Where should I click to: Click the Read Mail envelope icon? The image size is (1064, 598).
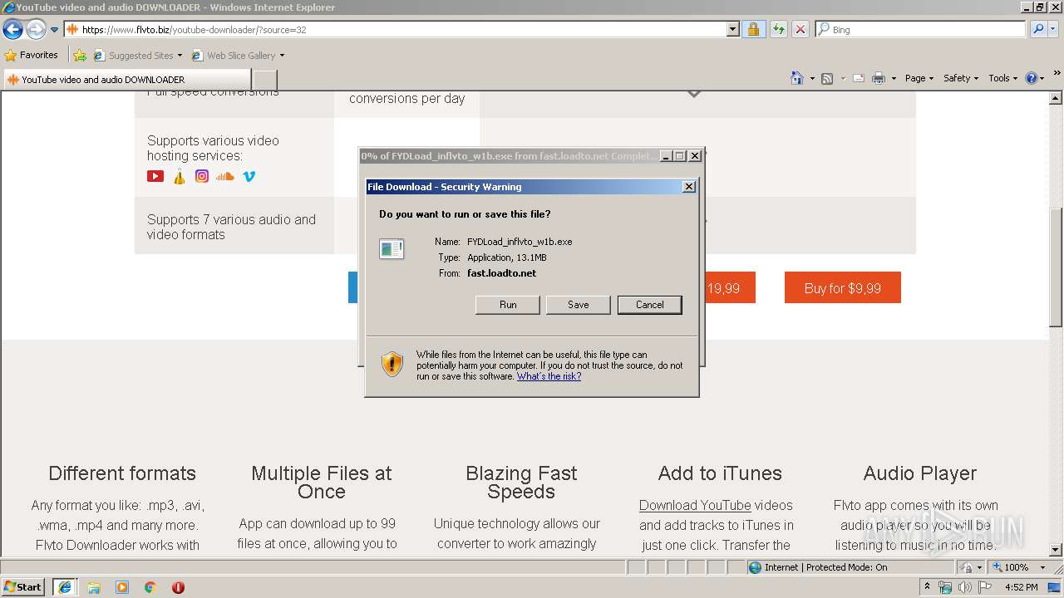tap(859, 78)
